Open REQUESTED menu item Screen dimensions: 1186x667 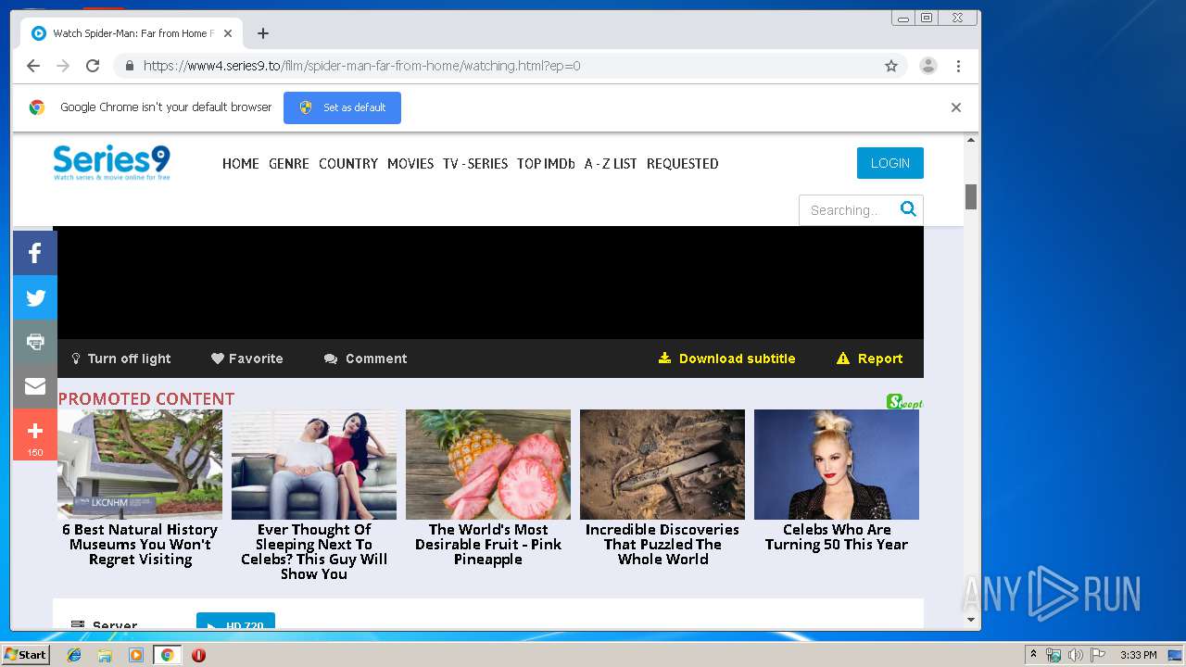[683, 163]
